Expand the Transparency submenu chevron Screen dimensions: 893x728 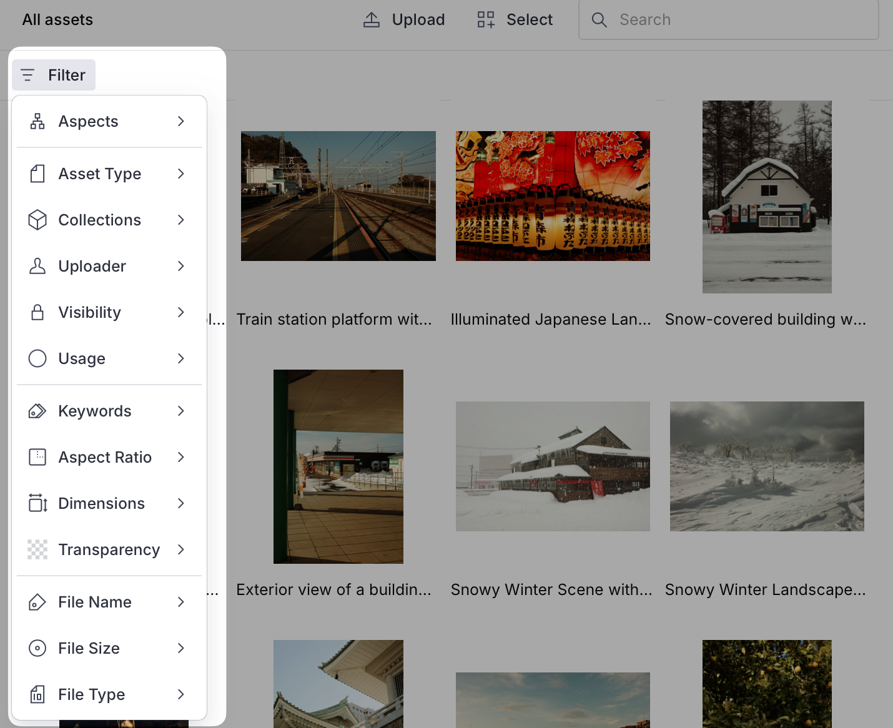181,549
